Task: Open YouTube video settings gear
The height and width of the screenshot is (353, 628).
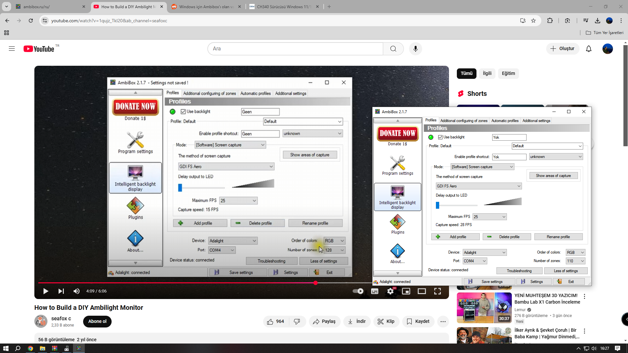Action: pos(390,291)
